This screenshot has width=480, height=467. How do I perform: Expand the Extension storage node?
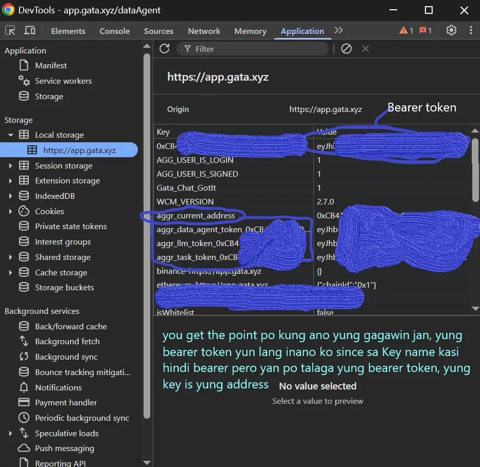click(x=10, y=181)
